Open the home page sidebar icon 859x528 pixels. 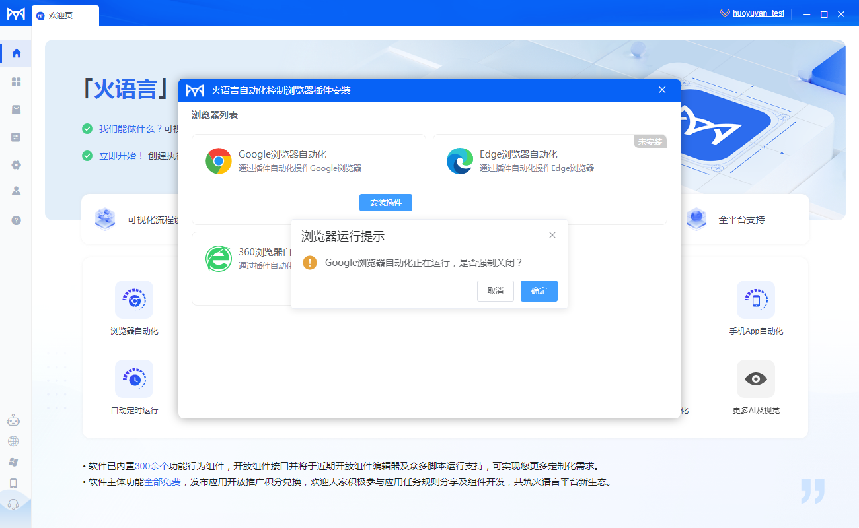tap(17, 53)
